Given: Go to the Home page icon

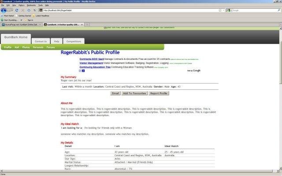Looking at the screenshot, I should tap(29, 10).
